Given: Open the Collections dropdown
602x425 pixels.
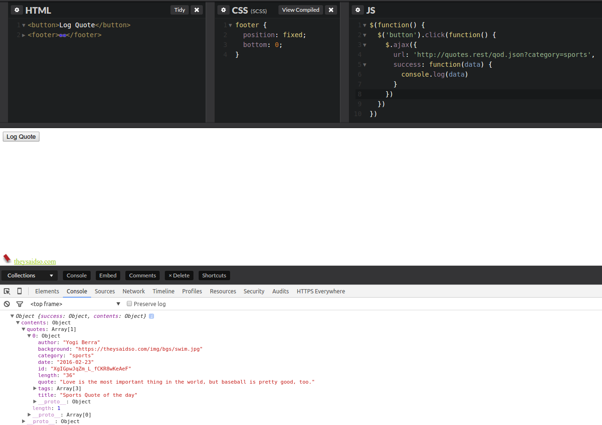Looking at the screenshot, I should 30,275.
